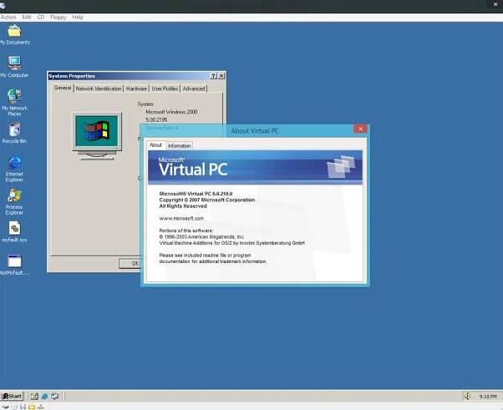Open Advanced tab in System Properties
This screenshot has width=503, height=410.
[x=194, y=89]
